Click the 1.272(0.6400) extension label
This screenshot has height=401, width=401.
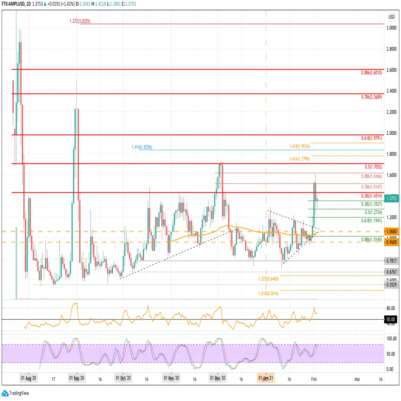click(268, 279)
